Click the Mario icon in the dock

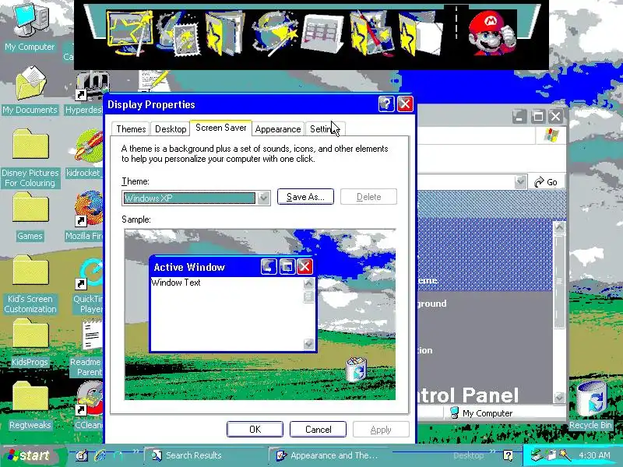(x=492, y=33)
